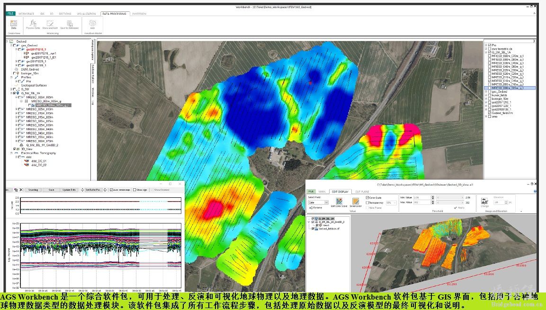Click the Add Newtown Model ribbon icon
The height and width of the screenshot is (310, 546).
[x=93, y=23]
